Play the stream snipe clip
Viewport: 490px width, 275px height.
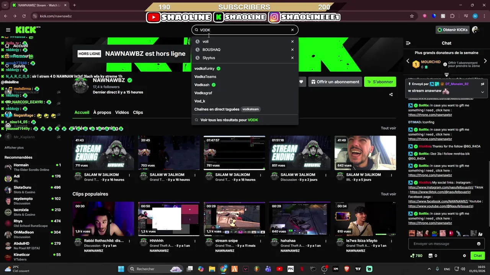click(234, 218)
